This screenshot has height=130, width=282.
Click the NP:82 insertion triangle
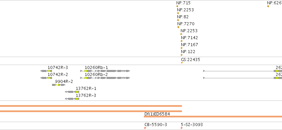178,20
